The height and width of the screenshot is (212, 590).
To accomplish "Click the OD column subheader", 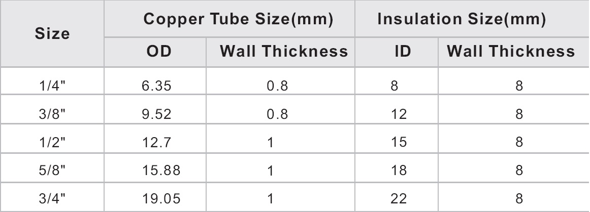I will click(159, 52).
